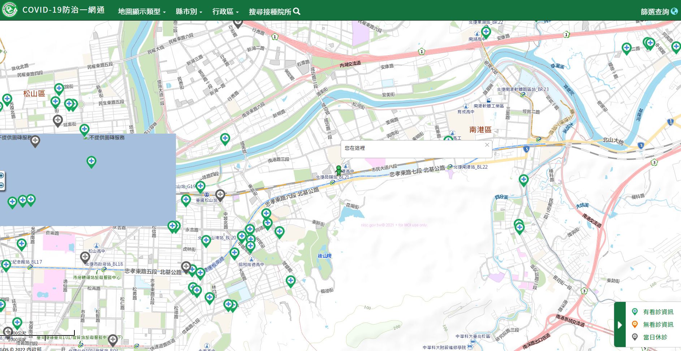Collapse the legend panel with arrow
Screen dimensions: 681x351
point(620,325)
